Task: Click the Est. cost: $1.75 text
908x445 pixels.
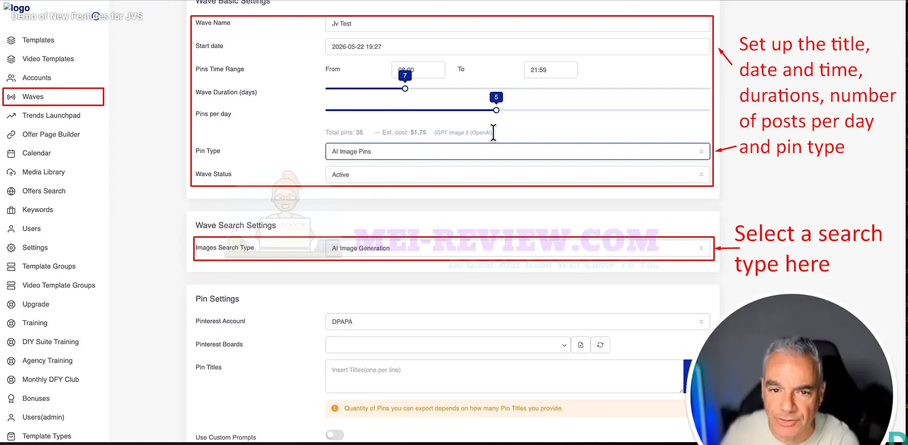Action: 404,133
